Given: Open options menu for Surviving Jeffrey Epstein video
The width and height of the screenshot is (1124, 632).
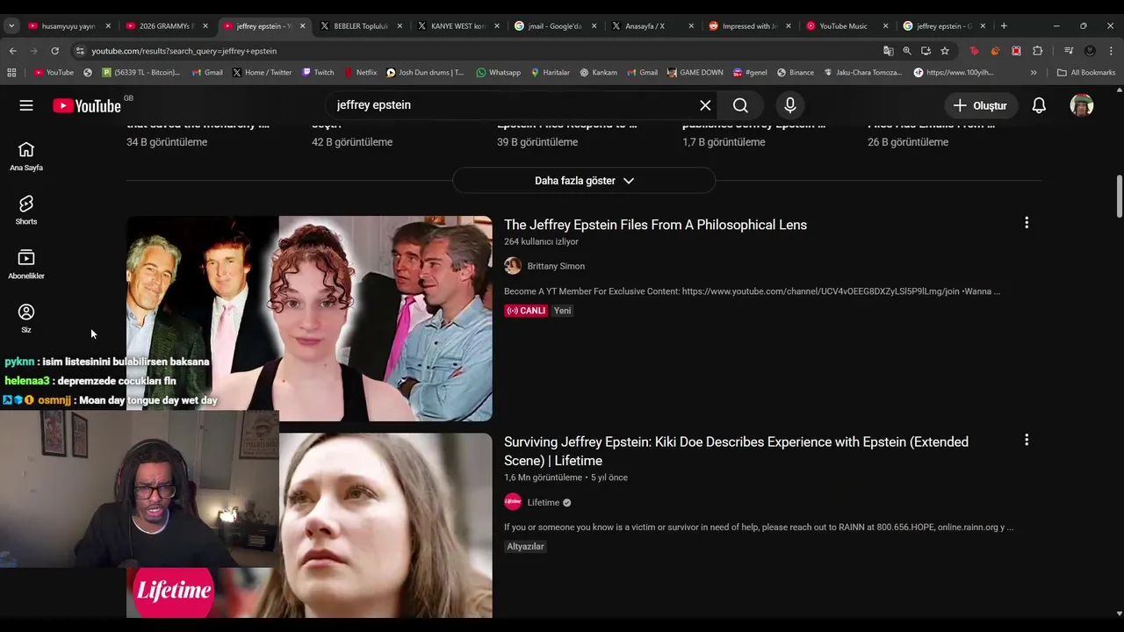Looking at the screenshot, I should click(1027, 440).
